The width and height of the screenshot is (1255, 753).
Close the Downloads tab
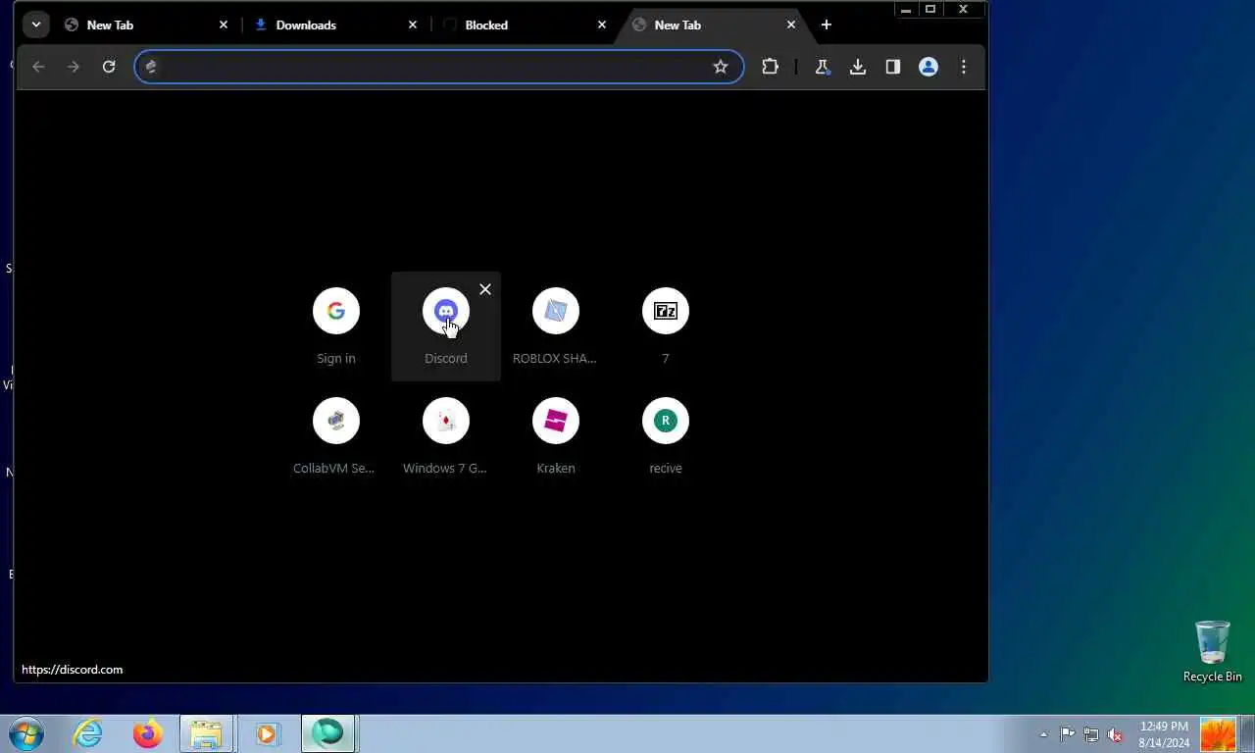[x=413, y=25]
